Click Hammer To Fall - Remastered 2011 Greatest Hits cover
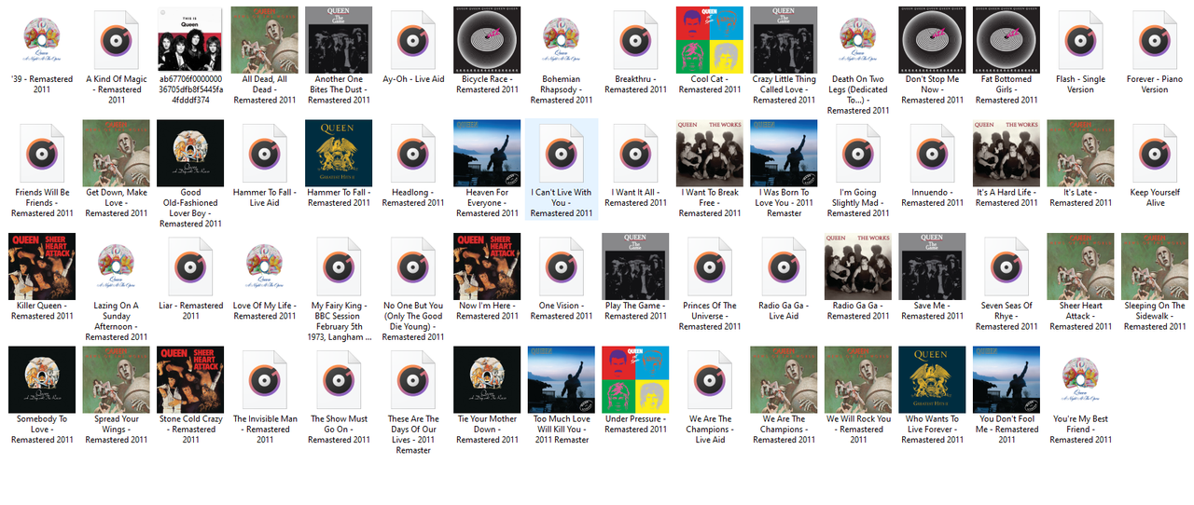1194x505 pixels. click(340, 154)
